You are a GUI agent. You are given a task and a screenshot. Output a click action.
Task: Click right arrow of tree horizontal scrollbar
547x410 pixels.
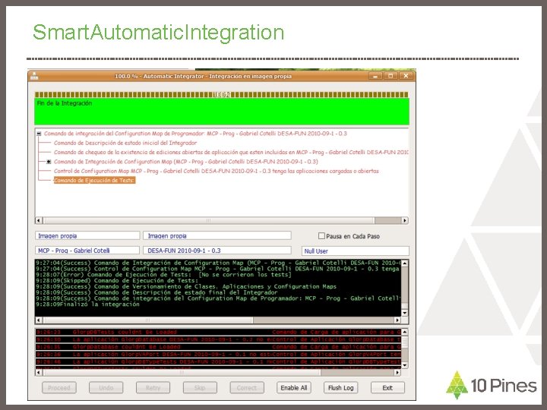(405, 220)
